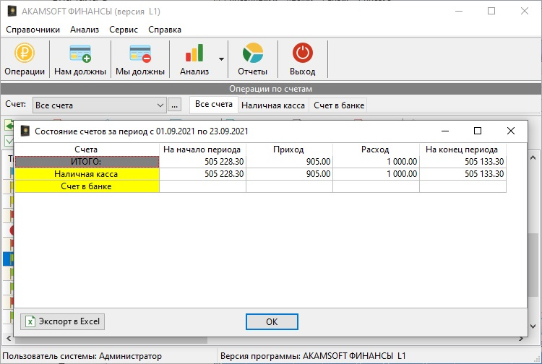Open the Справочники menu
Viewport: 542px width, 364px height.
coord(33,30)
